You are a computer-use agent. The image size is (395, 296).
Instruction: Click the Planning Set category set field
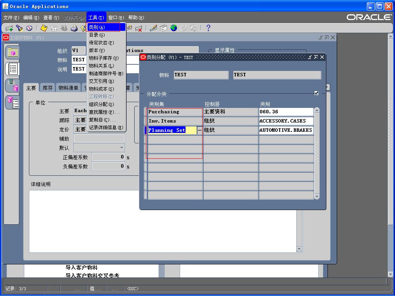pos(172,130)
